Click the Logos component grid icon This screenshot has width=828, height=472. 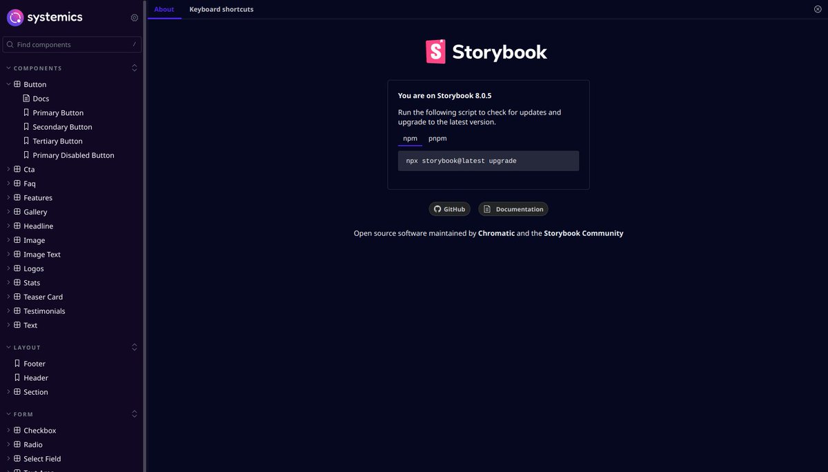17,268
